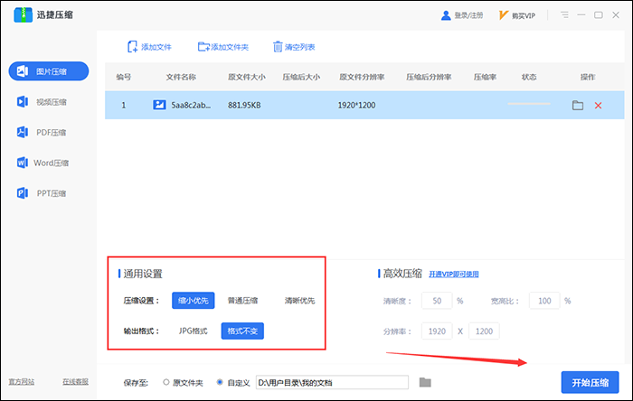Switch to PDF压缩 in sidebar

(x=42, y=132)
